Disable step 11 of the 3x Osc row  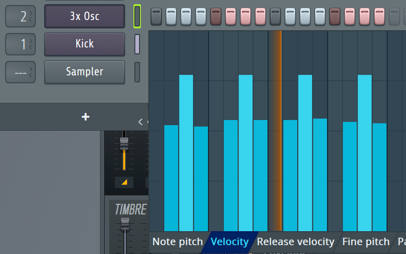pyautogui.click(x=305, y=17)
